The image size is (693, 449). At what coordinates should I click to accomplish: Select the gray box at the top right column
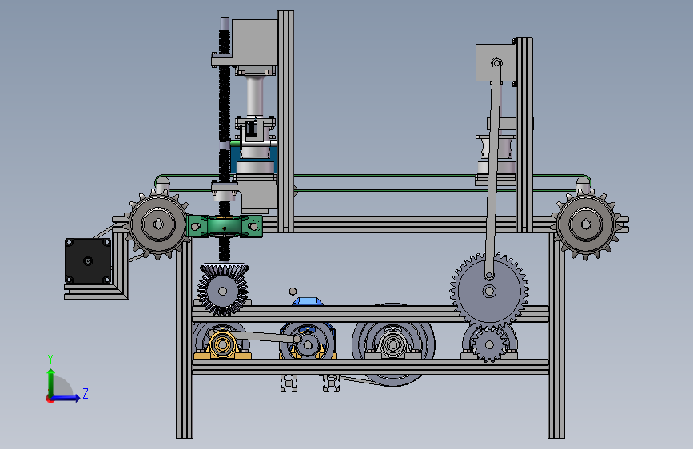pos(496,63)
